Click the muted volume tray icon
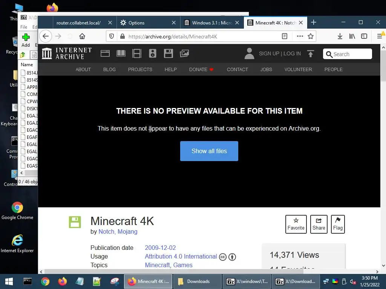The width and height of the screenshot is (386, 289). pos(353,281)
